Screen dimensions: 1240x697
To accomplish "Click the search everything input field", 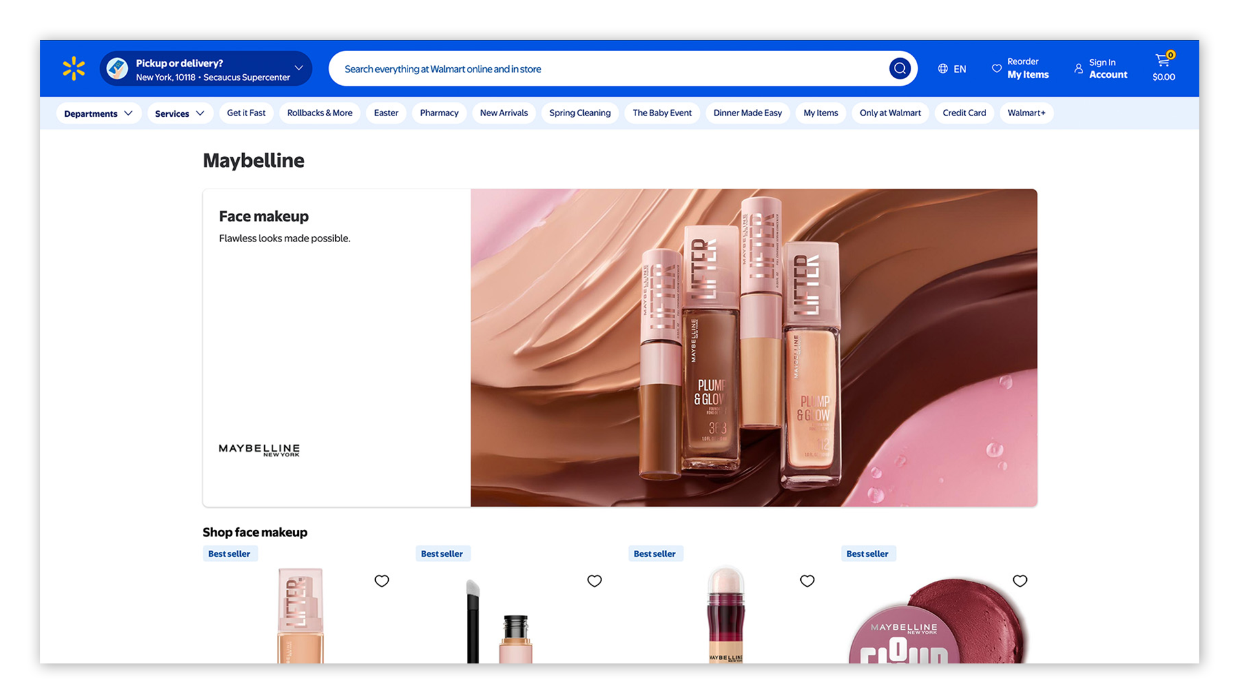I will 607,69.
